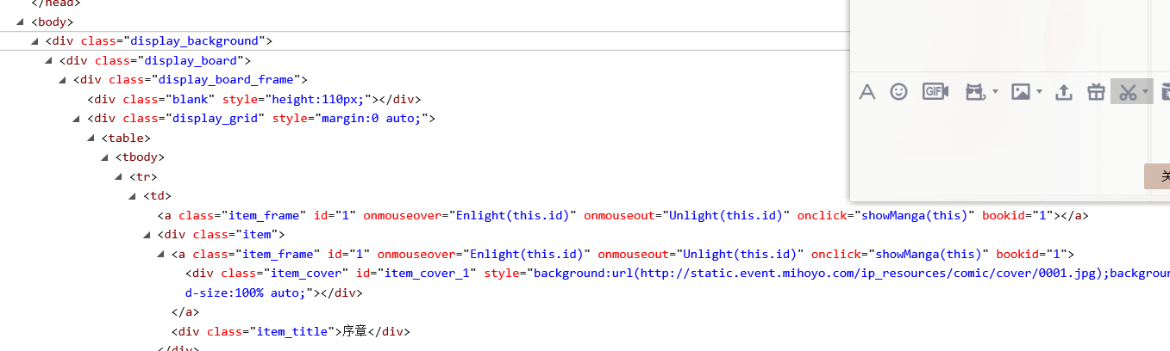Collapse the table element node
Image resolution: width=1170 pixels, height=351 pixels.
91,139
